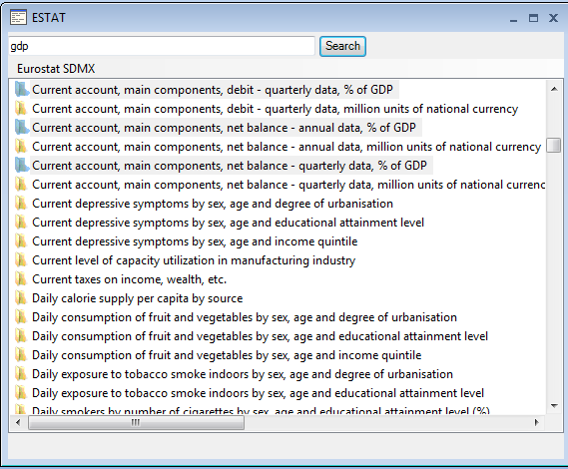Select tobacco smoke indoors by degree of urbanisation row

(x=243, y=374)
